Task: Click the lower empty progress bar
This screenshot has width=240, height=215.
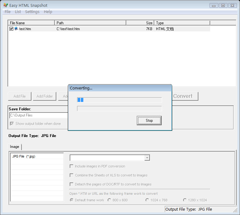Action: (119, 108)
